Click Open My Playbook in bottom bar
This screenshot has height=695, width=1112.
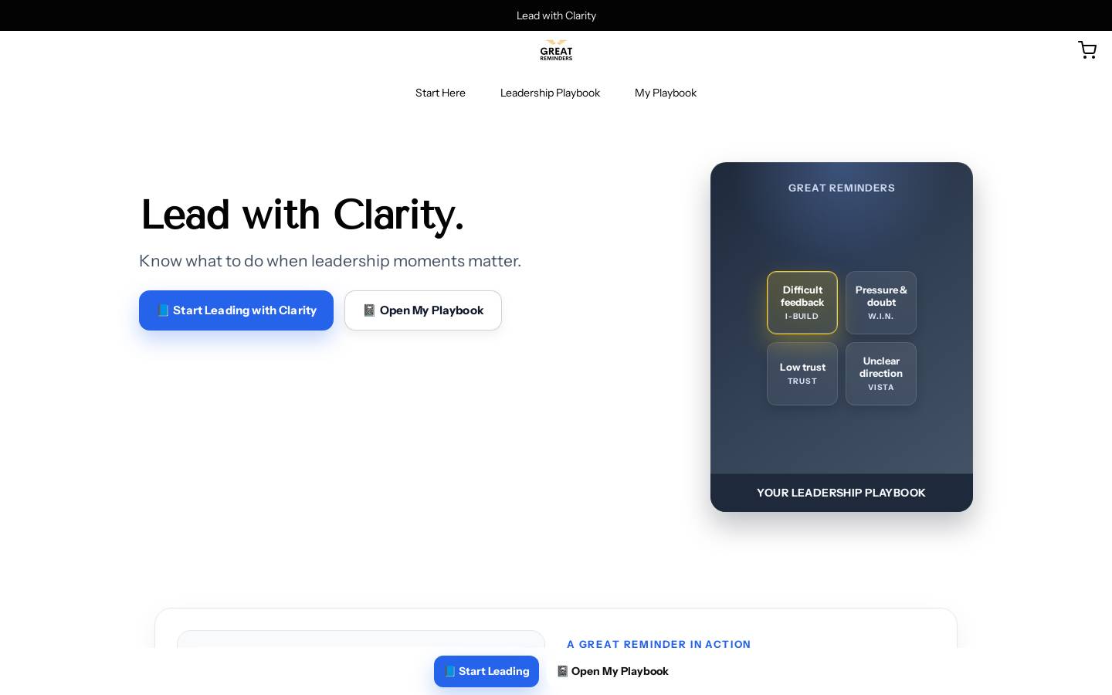[612, 671]
